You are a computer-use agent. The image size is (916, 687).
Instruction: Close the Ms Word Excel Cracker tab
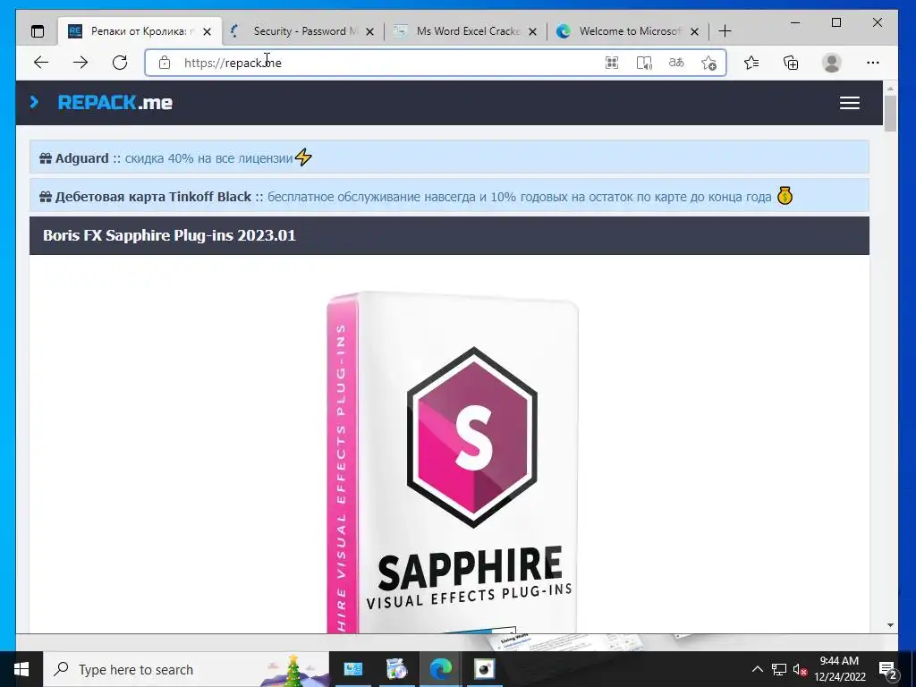pyautogui.click(x=532, y=31)
